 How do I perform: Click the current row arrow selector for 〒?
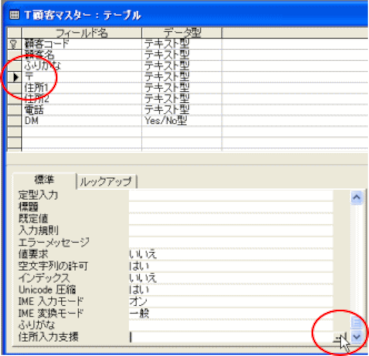14,77
